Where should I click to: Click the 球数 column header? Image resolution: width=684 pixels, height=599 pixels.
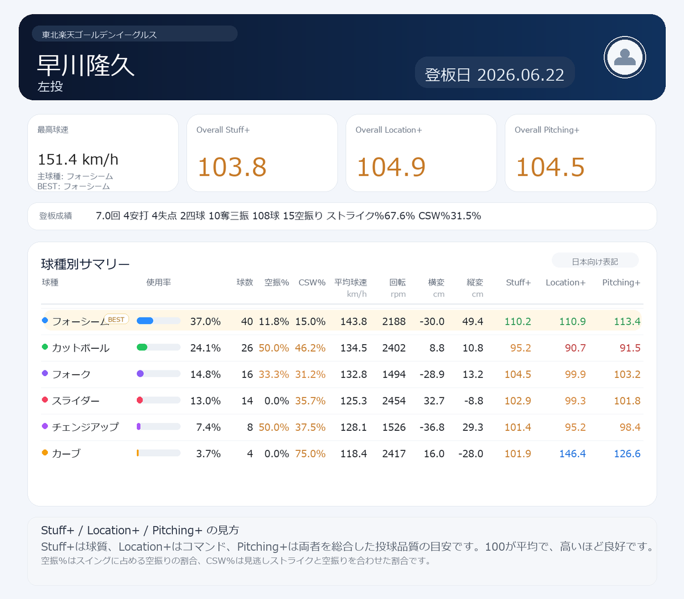pos(245,282)
